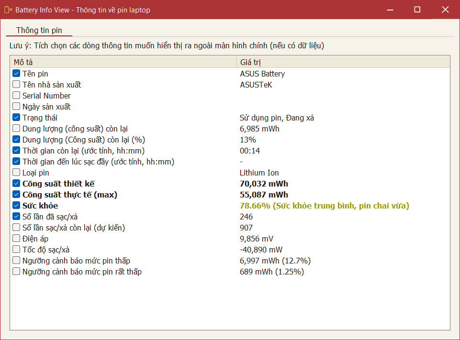Toggle Dung lượng (công suất) còn lại checkbox

(16, 129)
